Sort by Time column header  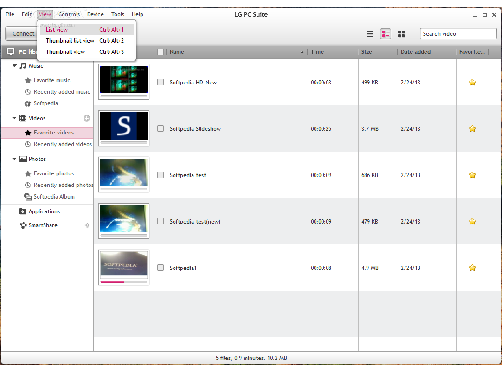pos(333,52)
